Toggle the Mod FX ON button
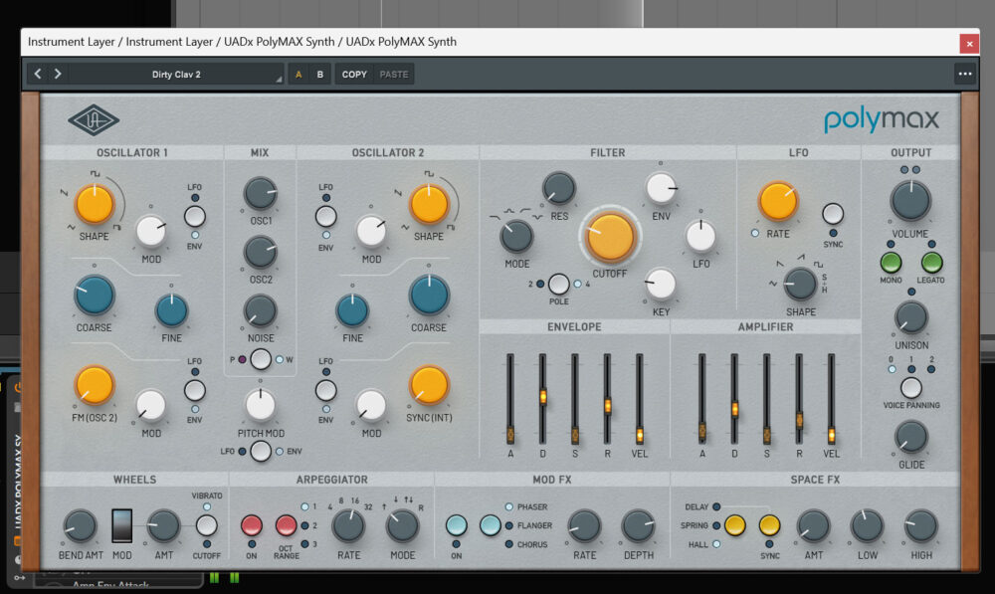This screenshot has height=594, width=995. point(457,525)
